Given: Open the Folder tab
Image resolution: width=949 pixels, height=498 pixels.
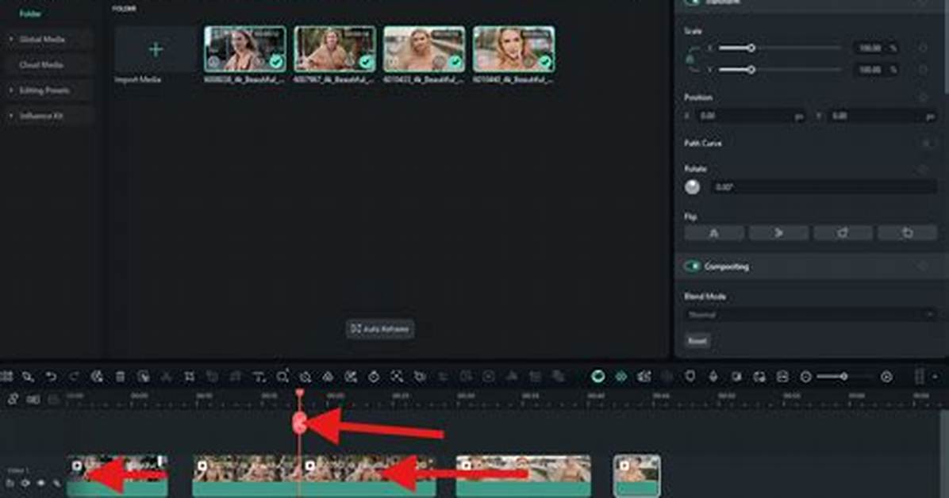Looking at the screenshot, I should (x=30, y=13).
